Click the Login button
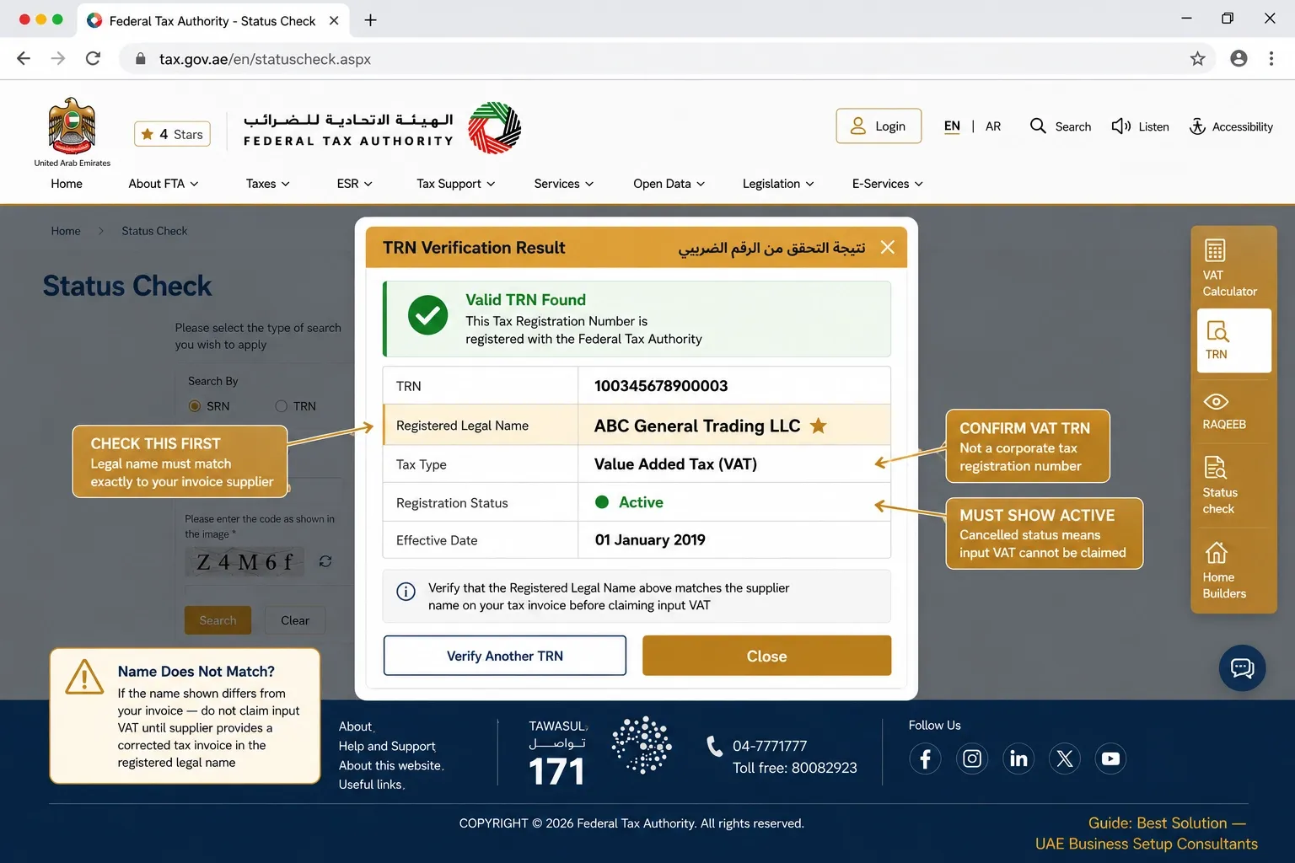The image size is (1295, 863). tap(879, 126)
